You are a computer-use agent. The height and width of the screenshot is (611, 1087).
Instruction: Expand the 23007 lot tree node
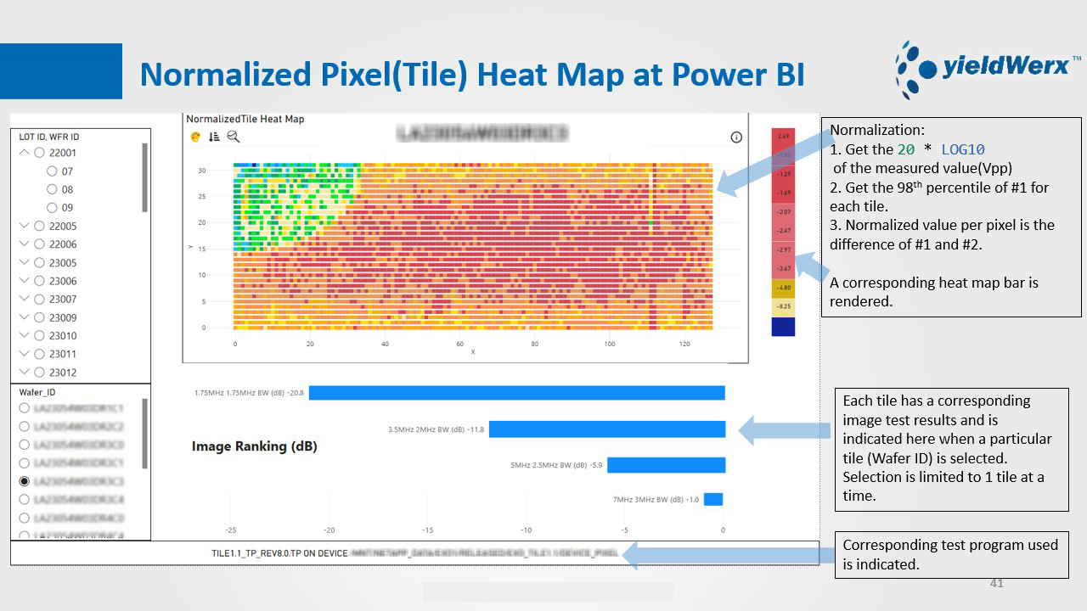coord(24,300)
